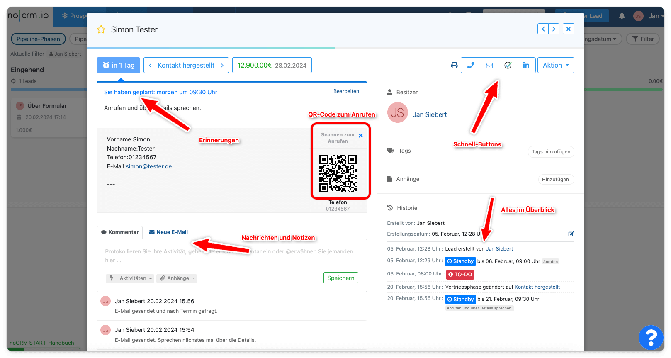The width and height of the screenshot is (671, 358).
Task: Click into the comment text field
Action: (231, 256)
